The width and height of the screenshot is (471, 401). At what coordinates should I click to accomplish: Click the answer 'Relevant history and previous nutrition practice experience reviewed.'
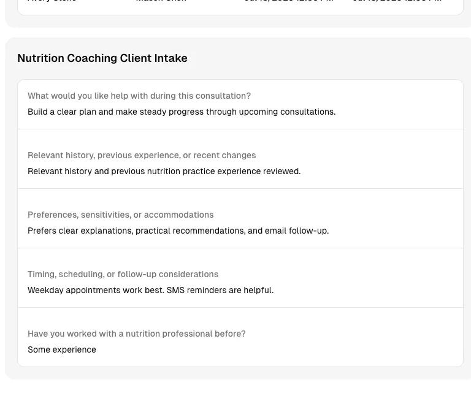[x=164, y=171]
